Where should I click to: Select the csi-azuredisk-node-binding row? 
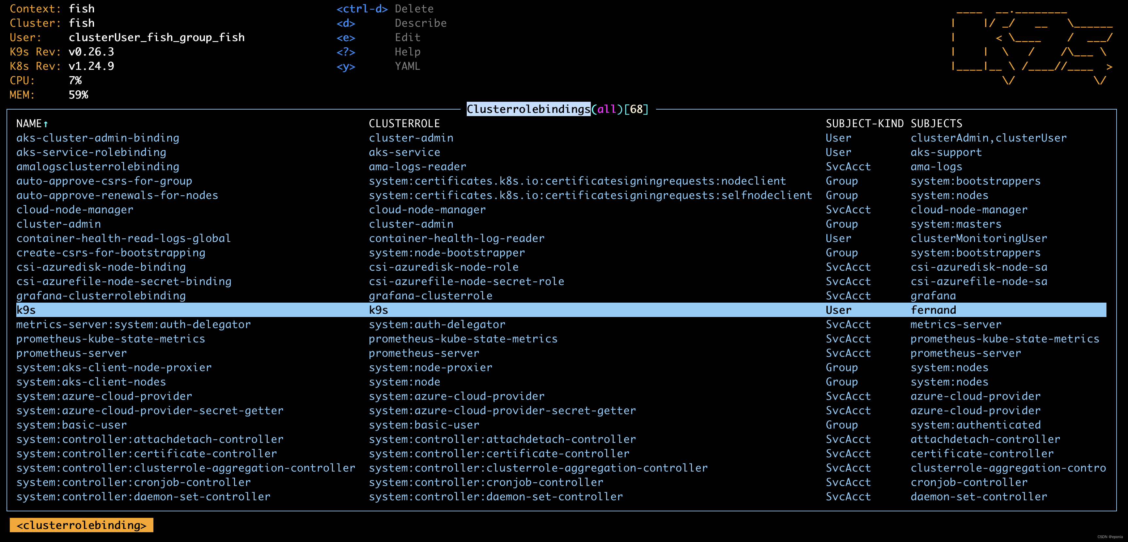[561, 267]
